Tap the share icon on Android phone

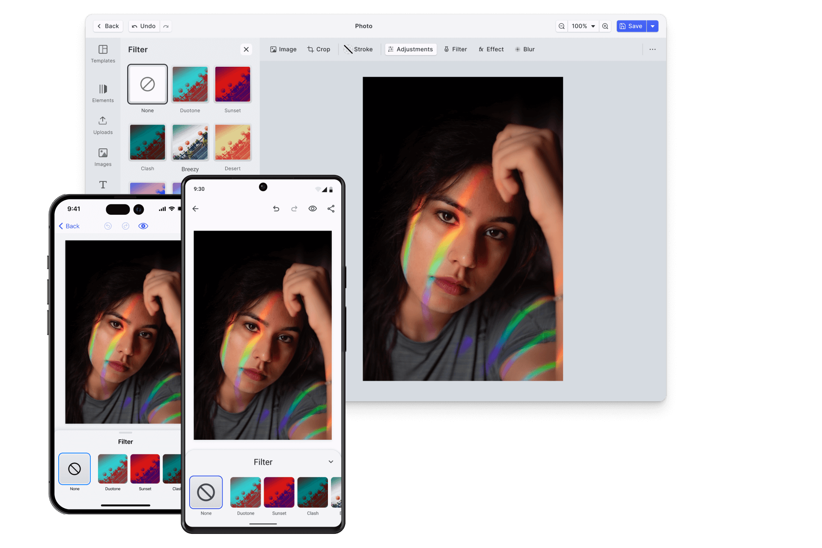(x=331, y=209)
